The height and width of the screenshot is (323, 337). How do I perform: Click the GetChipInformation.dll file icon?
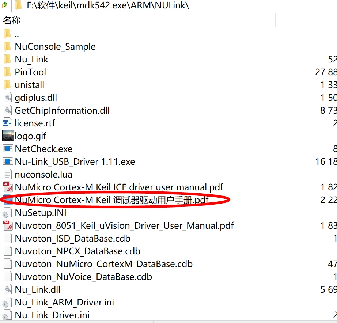tap(8, 110)
